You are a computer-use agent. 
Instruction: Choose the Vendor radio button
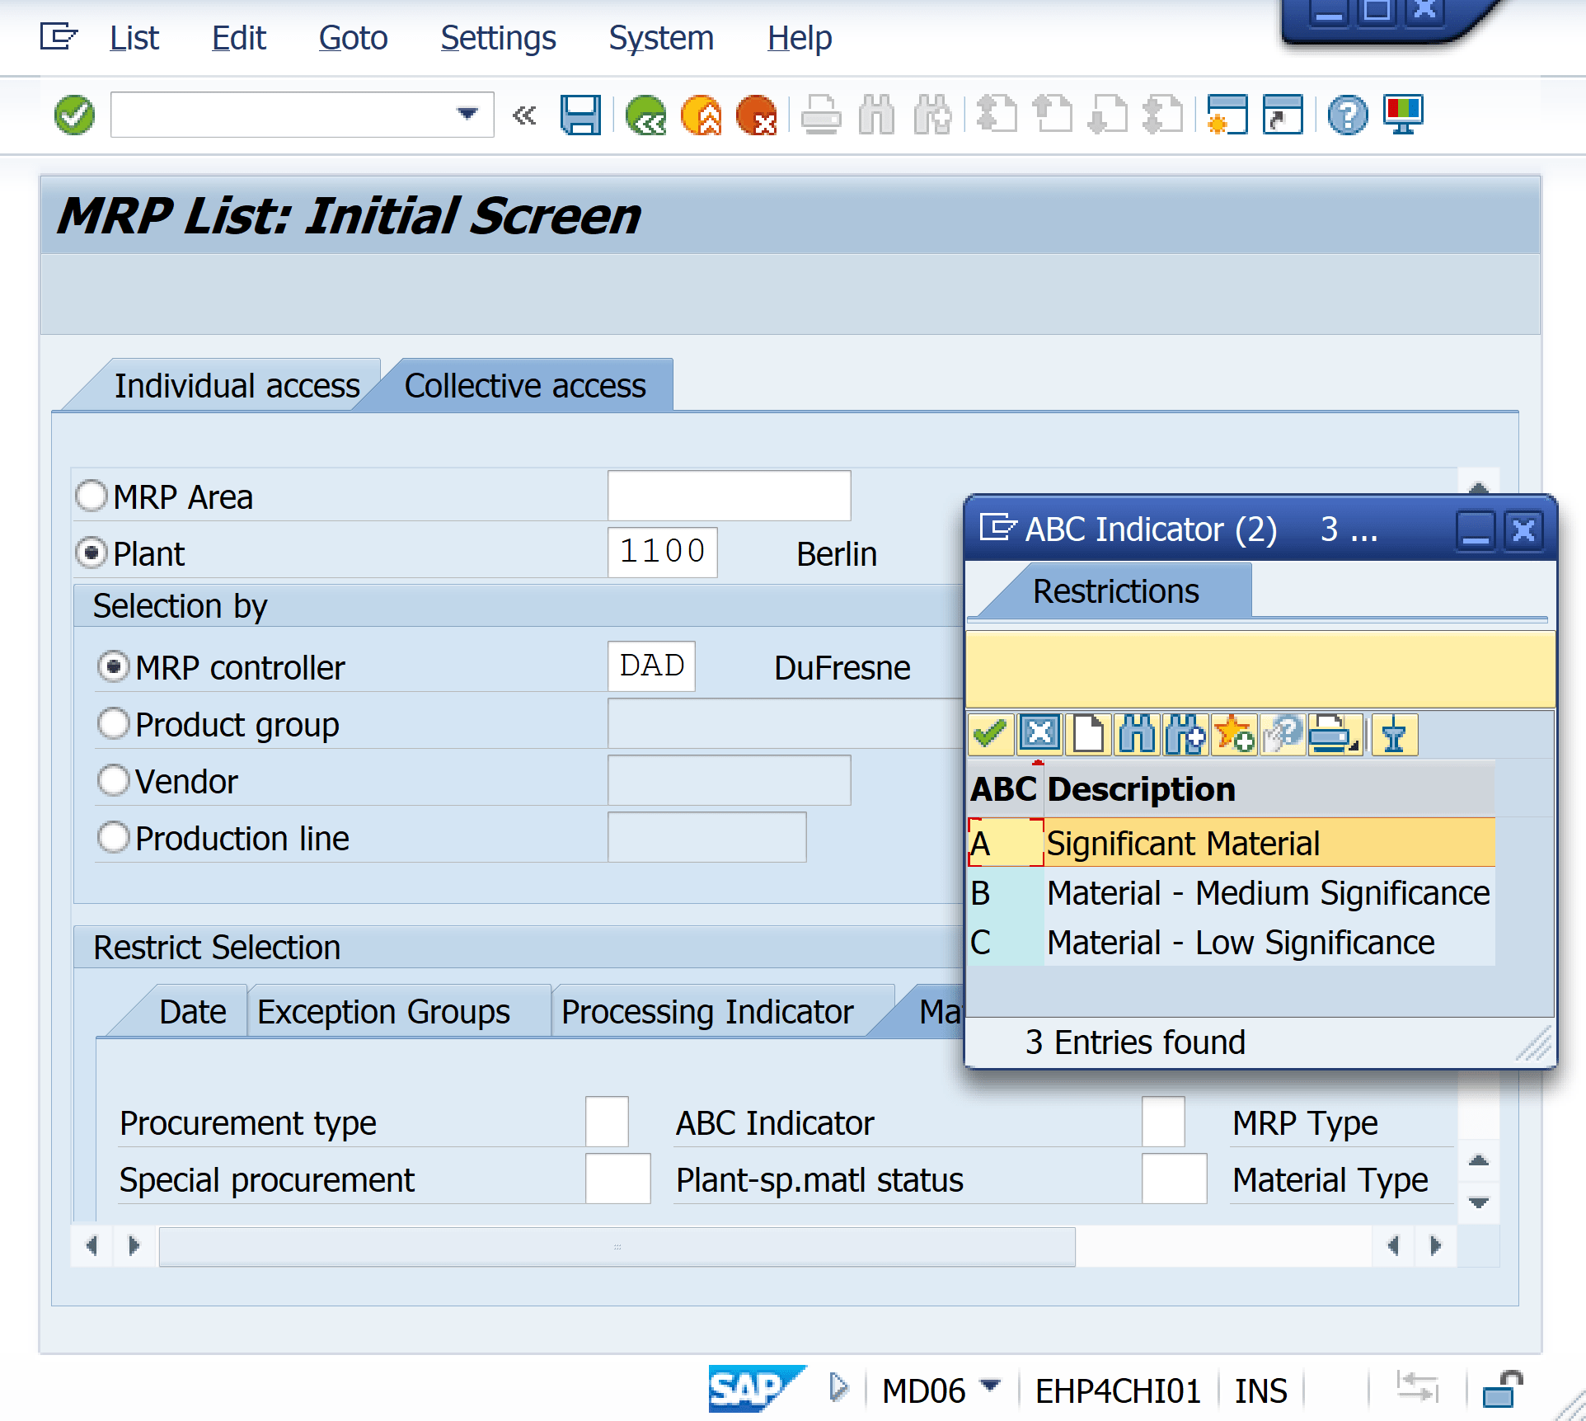coord(114,781)
